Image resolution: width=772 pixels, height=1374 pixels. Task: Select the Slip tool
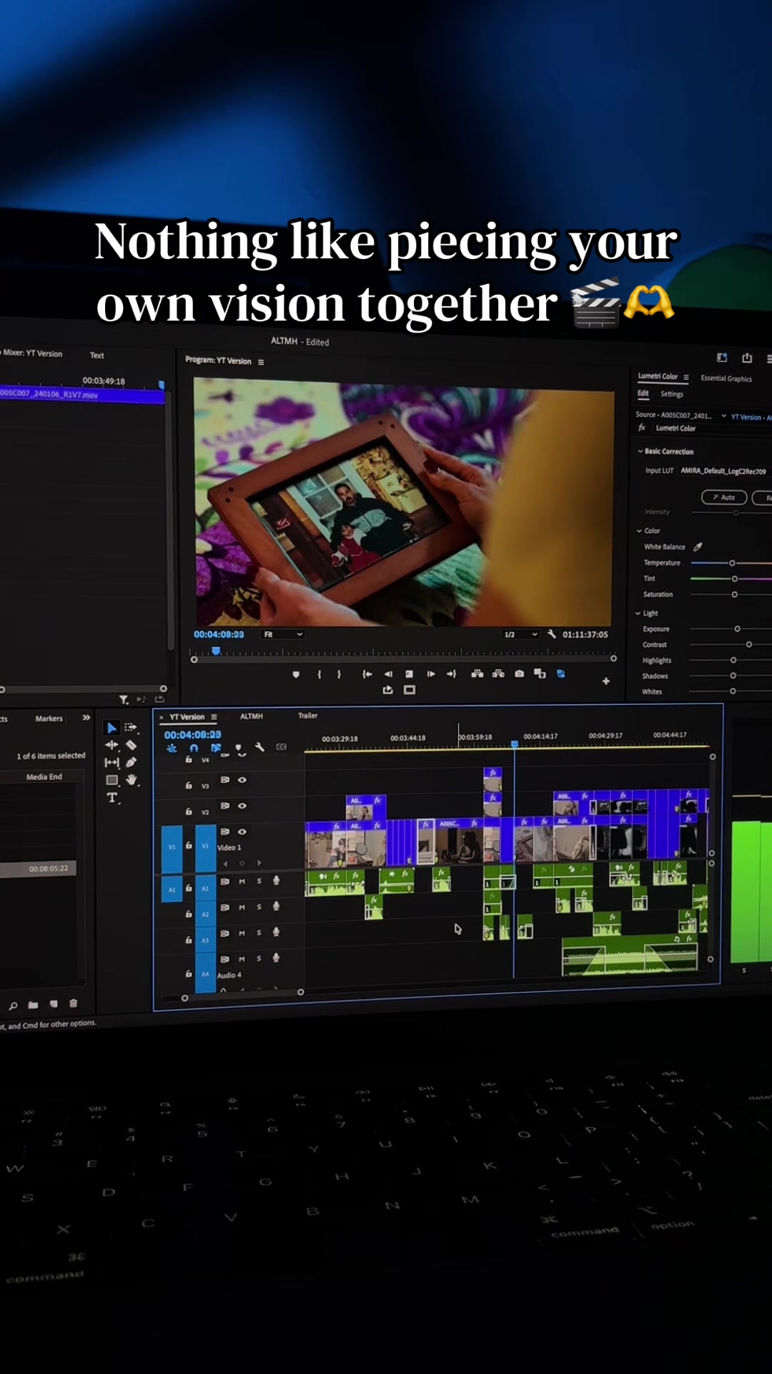pyautogui.click(x=112, y=763)
